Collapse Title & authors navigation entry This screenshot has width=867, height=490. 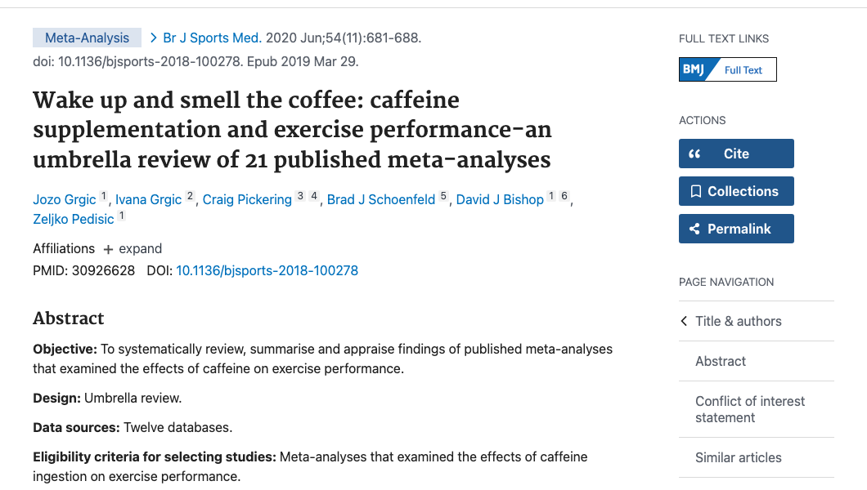coord(739,321)
